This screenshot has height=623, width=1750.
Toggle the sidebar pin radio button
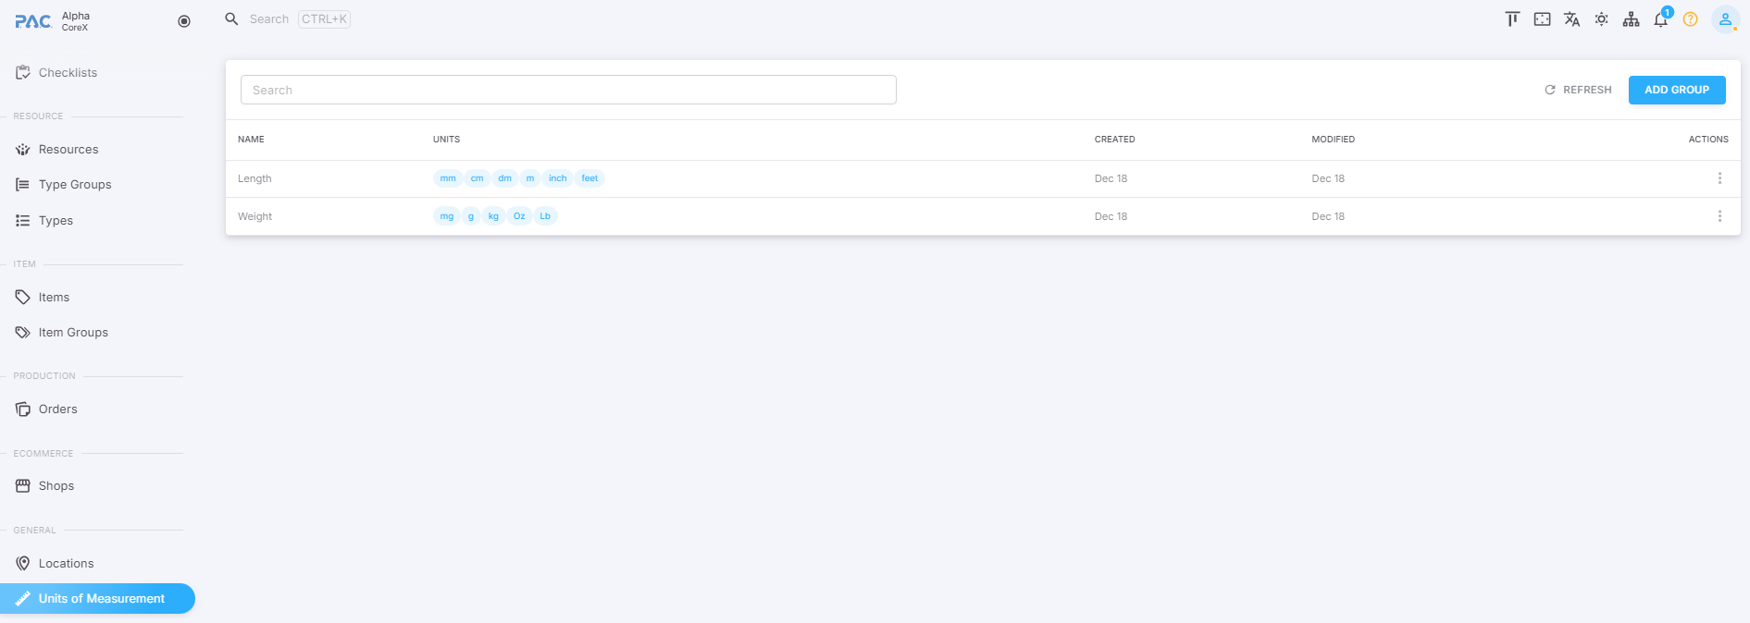(x=184, y=21)
